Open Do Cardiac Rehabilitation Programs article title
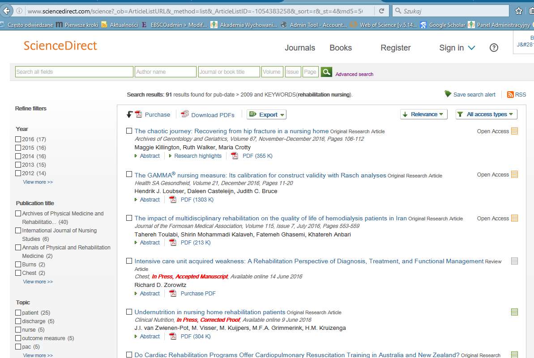 (x=297, y=354)
